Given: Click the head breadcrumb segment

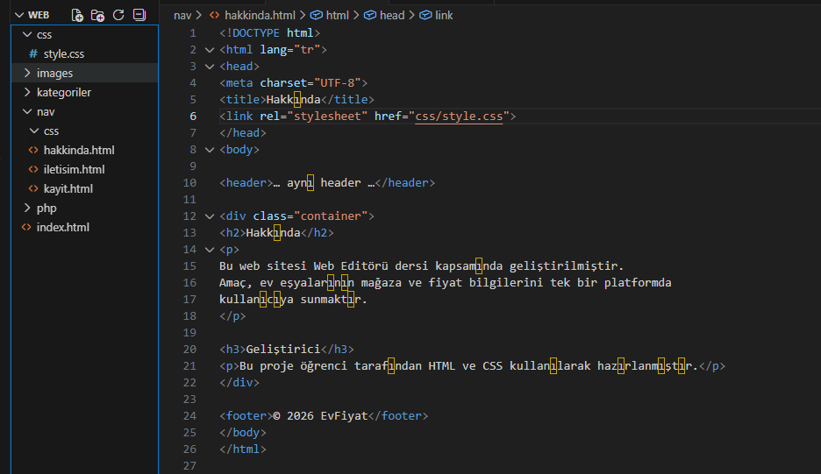Looking at the screenshot, I should (x=392, y=16).
